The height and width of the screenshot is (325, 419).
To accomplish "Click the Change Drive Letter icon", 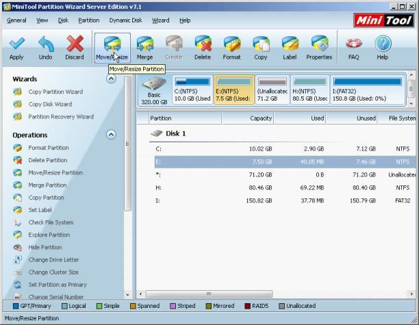I will [18, 260].
